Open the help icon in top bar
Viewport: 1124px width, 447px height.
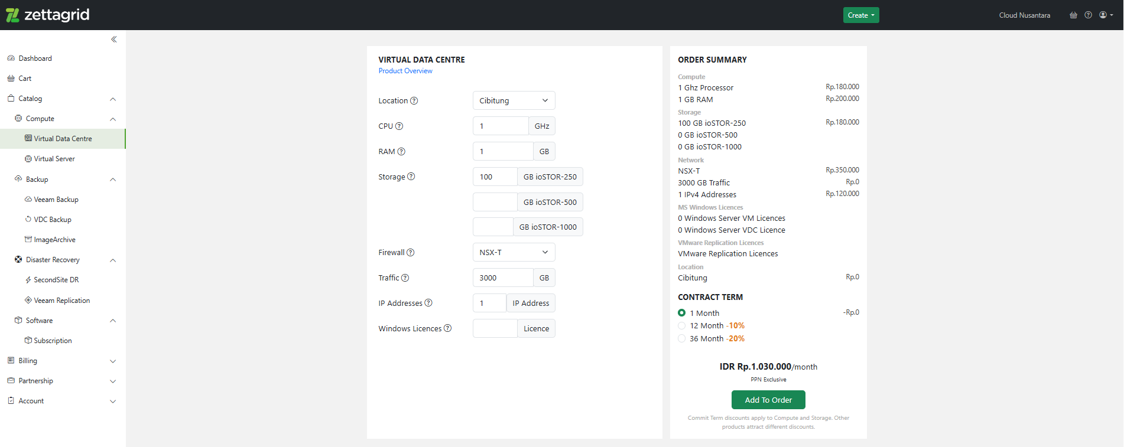coord(1088,15)
